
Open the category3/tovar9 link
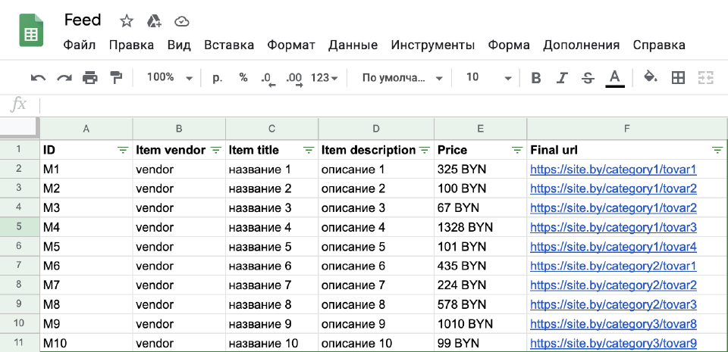613,343
